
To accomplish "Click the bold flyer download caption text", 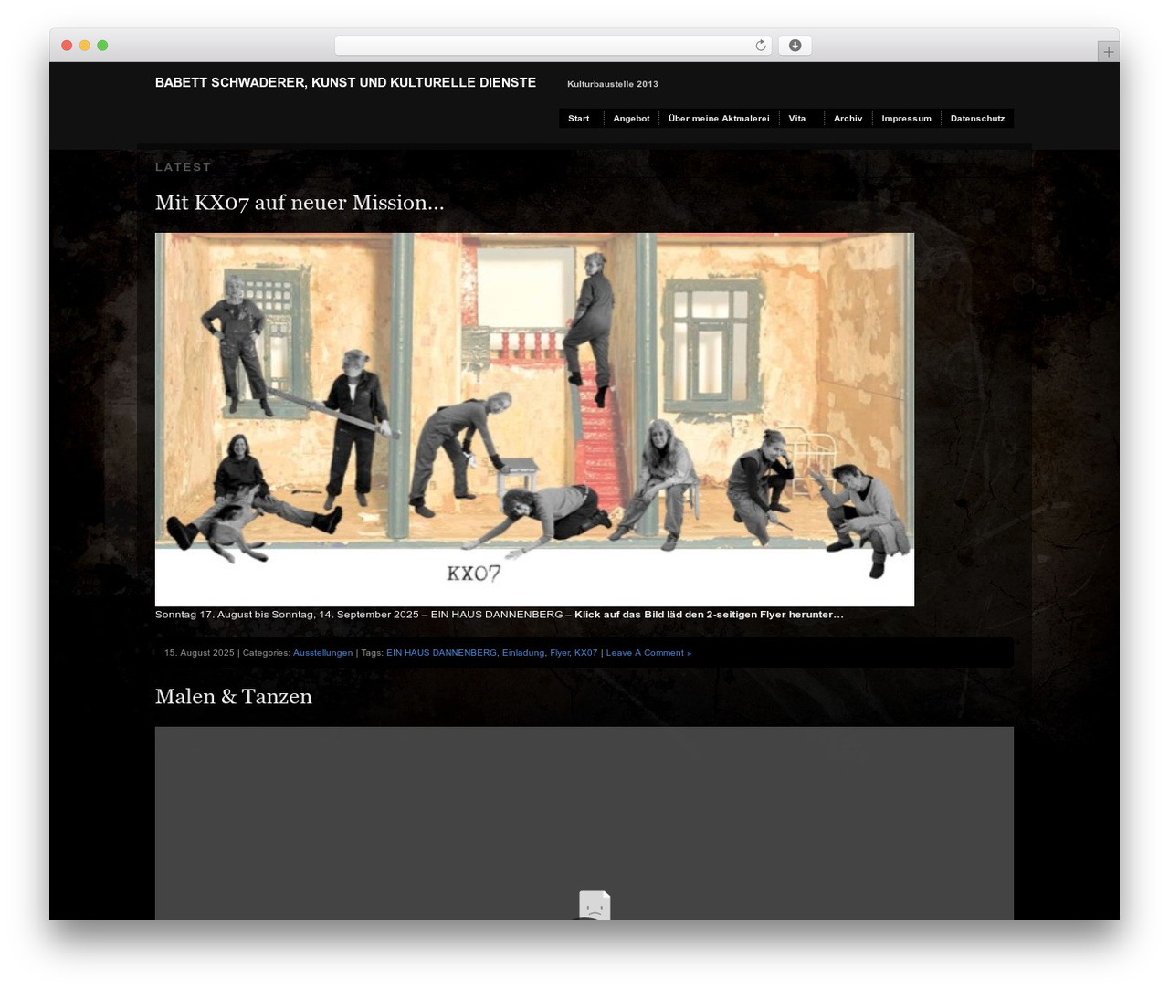I will 709,615.
